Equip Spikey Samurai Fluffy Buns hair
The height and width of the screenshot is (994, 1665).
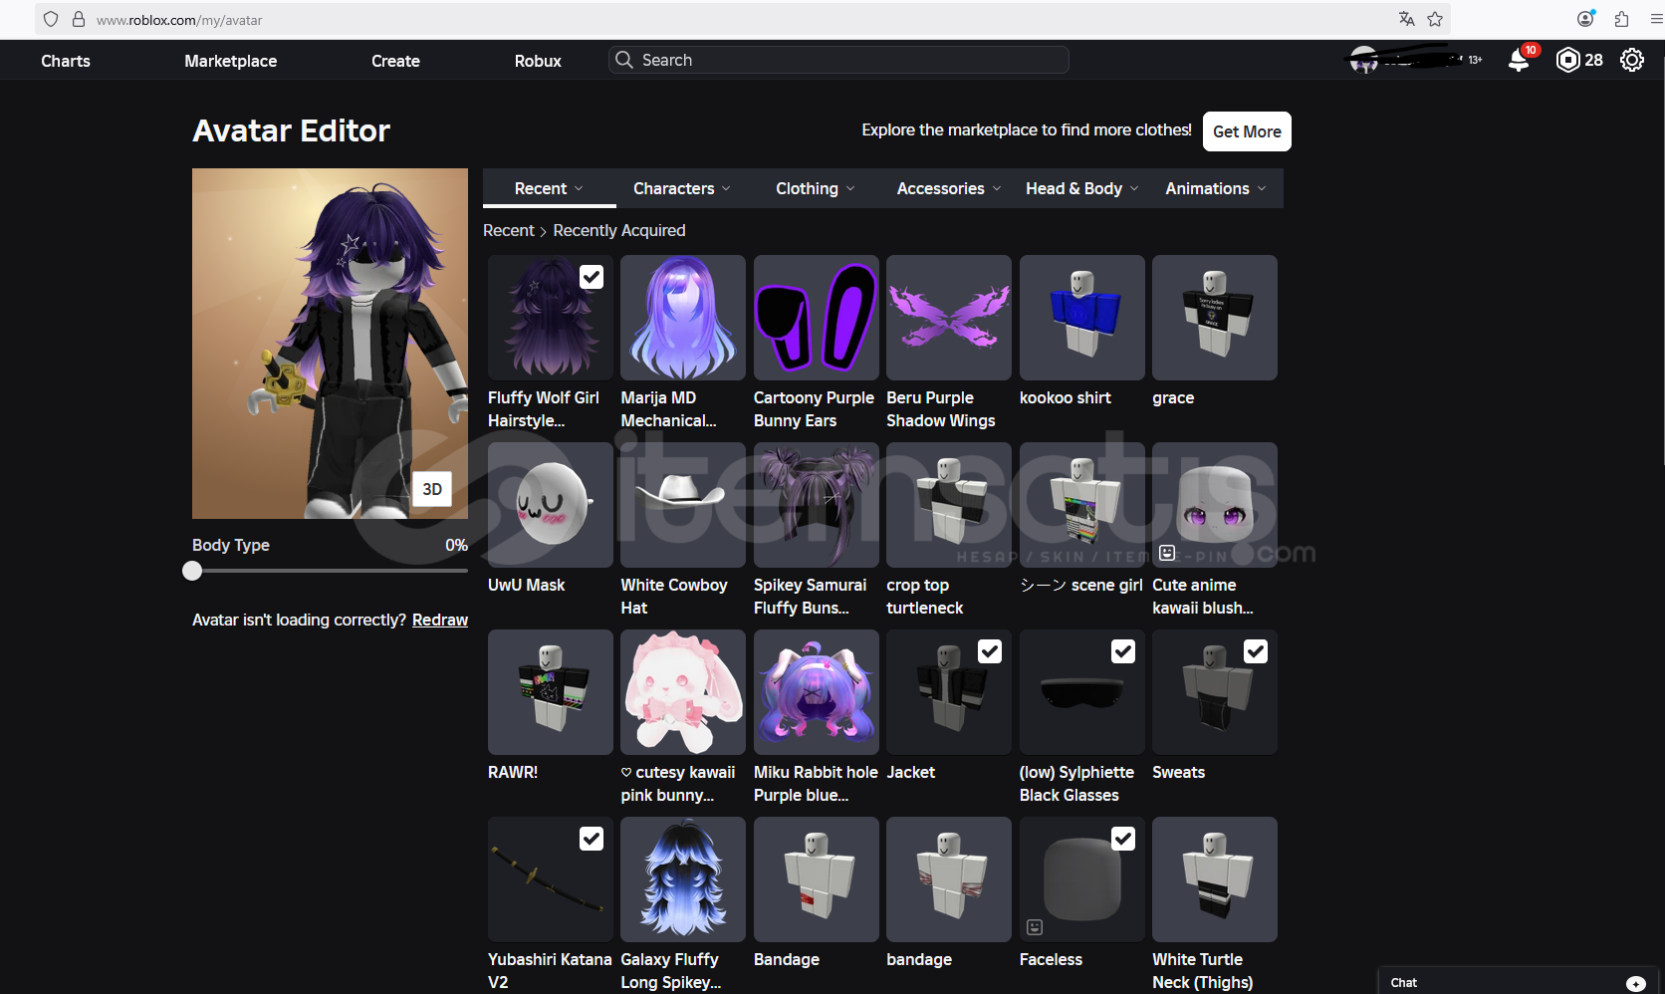click(x=817, y=505)
